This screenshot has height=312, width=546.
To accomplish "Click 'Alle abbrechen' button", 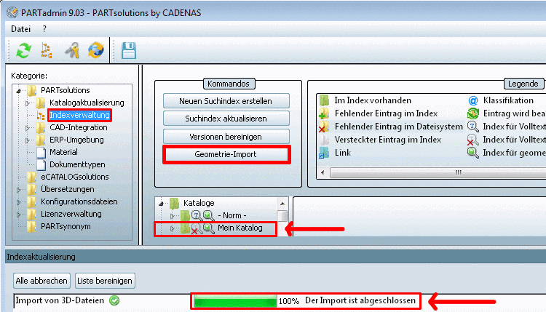I will point(41,281).
